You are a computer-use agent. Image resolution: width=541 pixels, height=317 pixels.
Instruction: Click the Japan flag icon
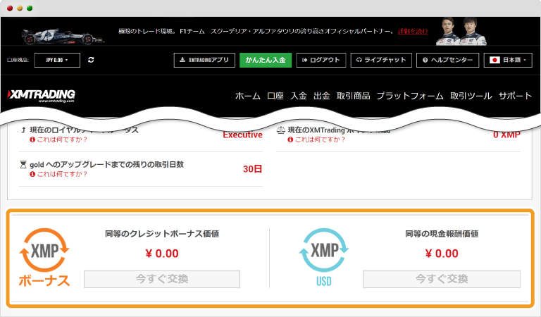tap(495, 60)
